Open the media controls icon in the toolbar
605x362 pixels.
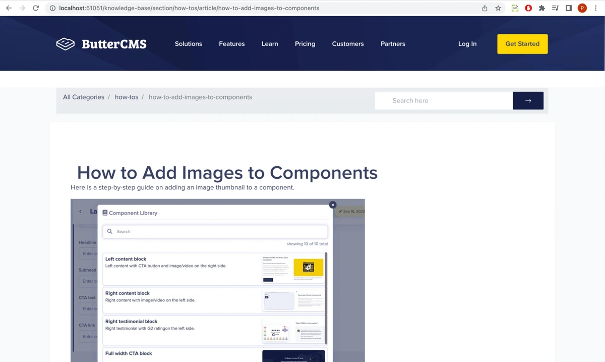coord(555,8)
